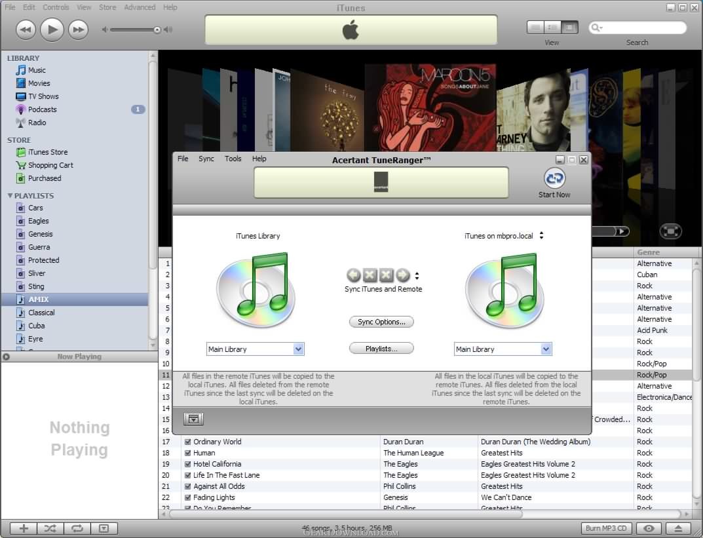This screenshot has height=538, width=703.
Task: Open the Shopping Cart
Action: 50,165
